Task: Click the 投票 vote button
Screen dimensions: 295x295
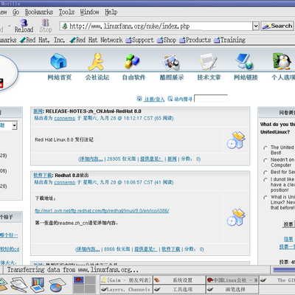Action: coord(288,224)
